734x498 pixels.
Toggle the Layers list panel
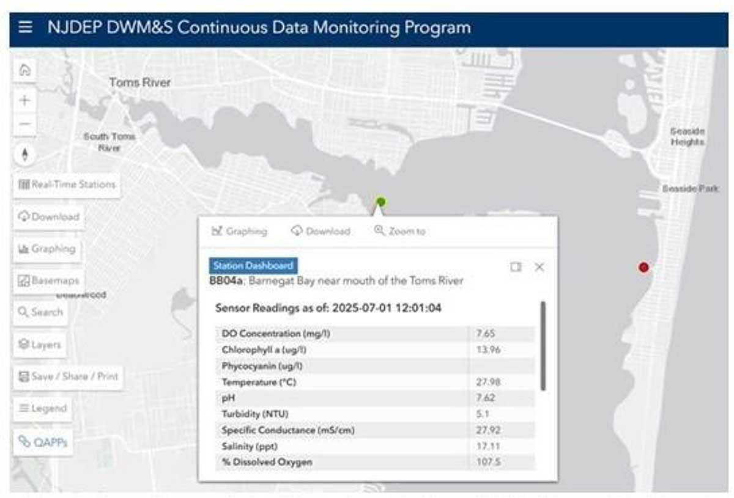tap(40, 345)
